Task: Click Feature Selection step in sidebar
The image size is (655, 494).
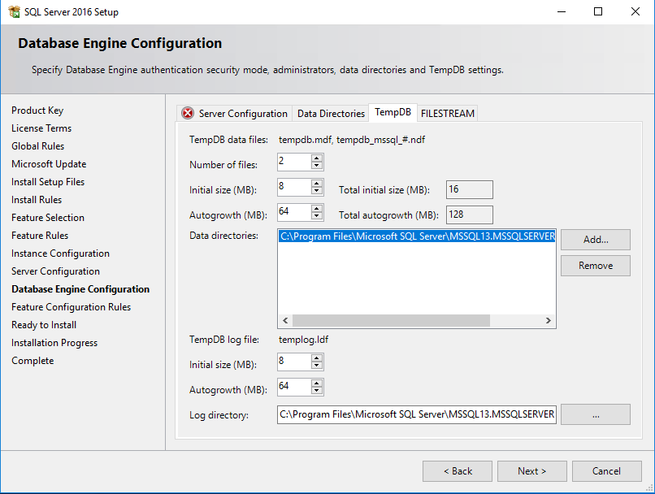Action: click(48, 218)
